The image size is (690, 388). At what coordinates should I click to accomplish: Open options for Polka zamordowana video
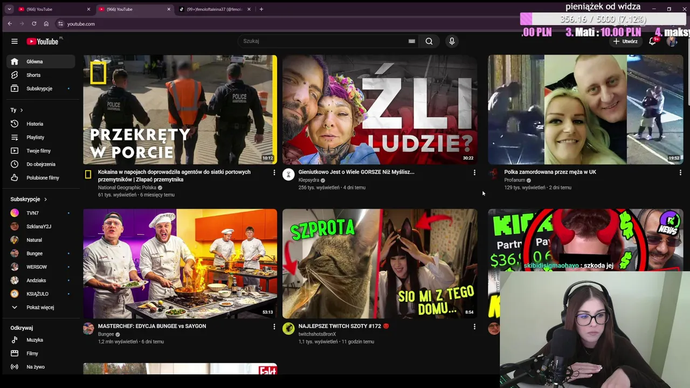680,172
